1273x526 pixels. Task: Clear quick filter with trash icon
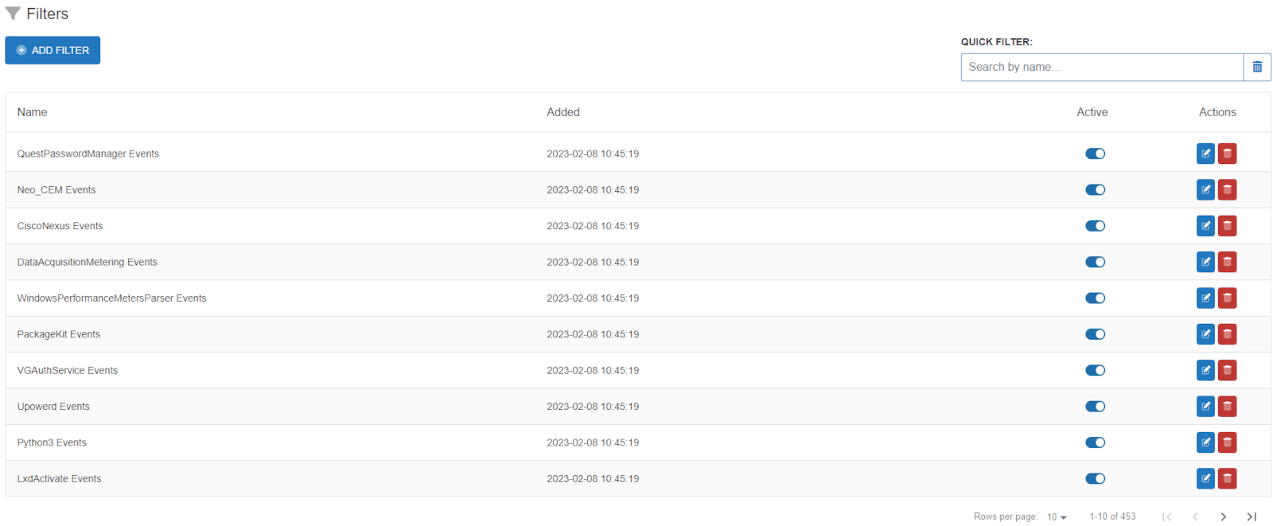coord(1257,67)
